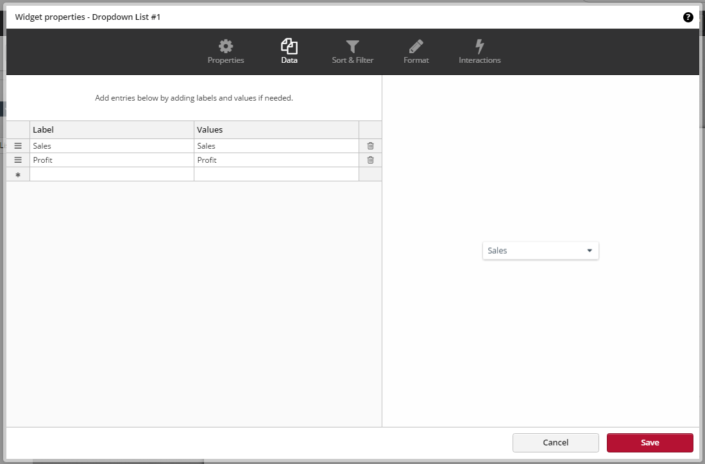
Task: Edit the Sales label cell
Action: click(112, 146)
